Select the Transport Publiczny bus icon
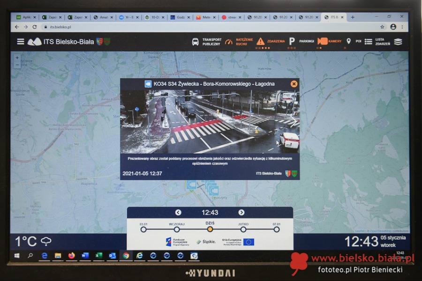 [x=195, y=42]
